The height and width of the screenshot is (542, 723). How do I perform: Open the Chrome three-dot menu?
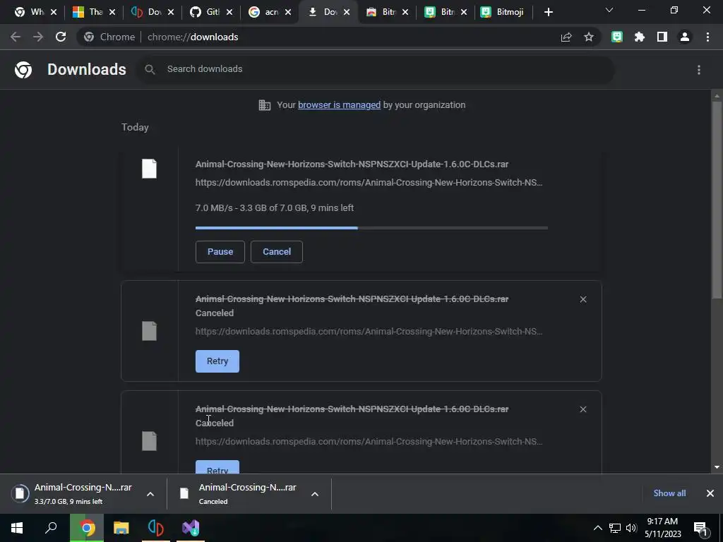tap(707, 37)
